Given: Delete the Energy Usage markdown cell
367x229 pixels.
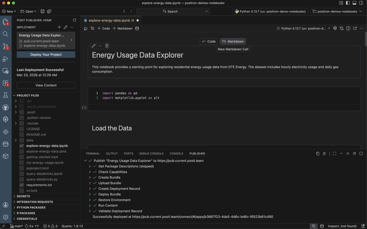Looking at the screenshot, I should [x=107, y=46].
